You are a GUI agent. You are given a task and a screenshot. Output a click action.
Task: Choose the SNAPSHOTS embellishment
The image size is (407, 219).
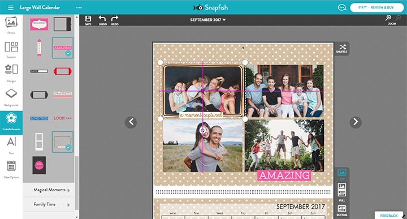click(63, 95)
